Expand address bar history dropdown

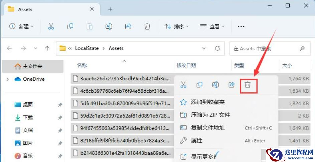(204, 48)
